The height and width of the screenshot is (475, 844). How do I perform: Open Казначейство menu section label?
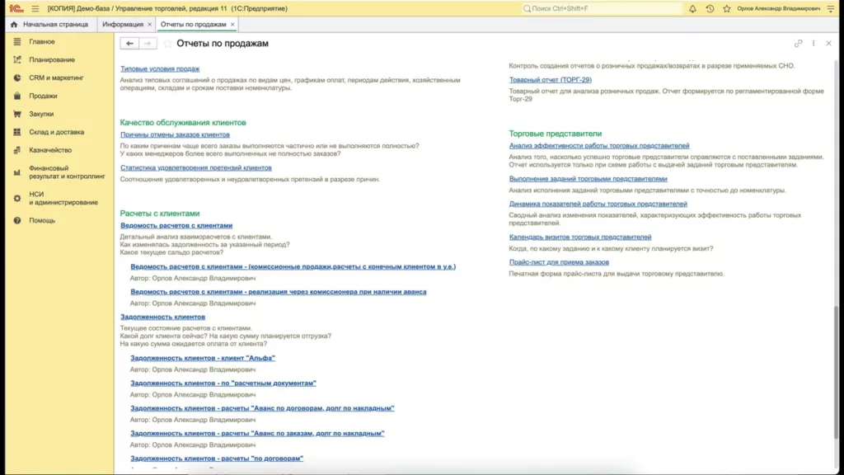(x=50, y=150)
